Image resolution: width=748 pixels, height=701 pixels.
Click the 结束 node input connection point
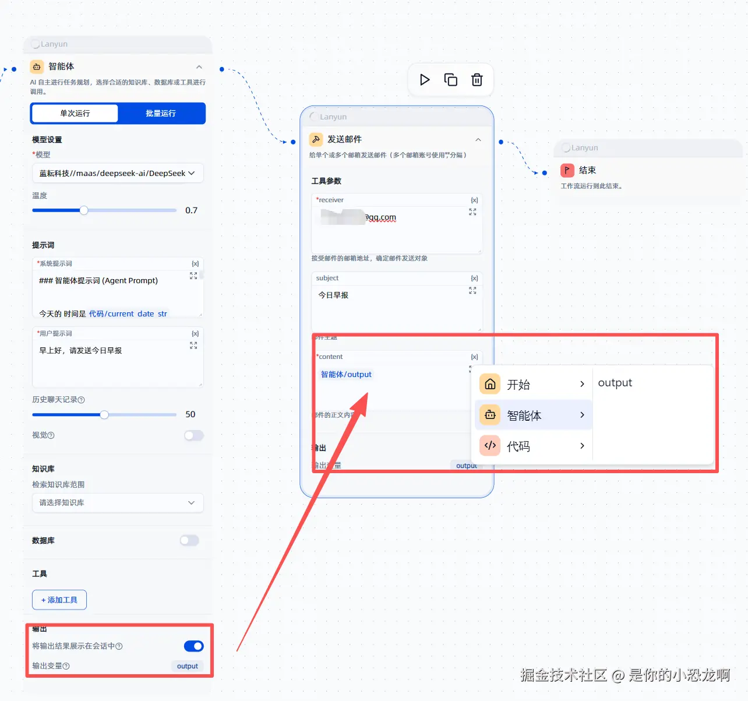tap(545, 172)
